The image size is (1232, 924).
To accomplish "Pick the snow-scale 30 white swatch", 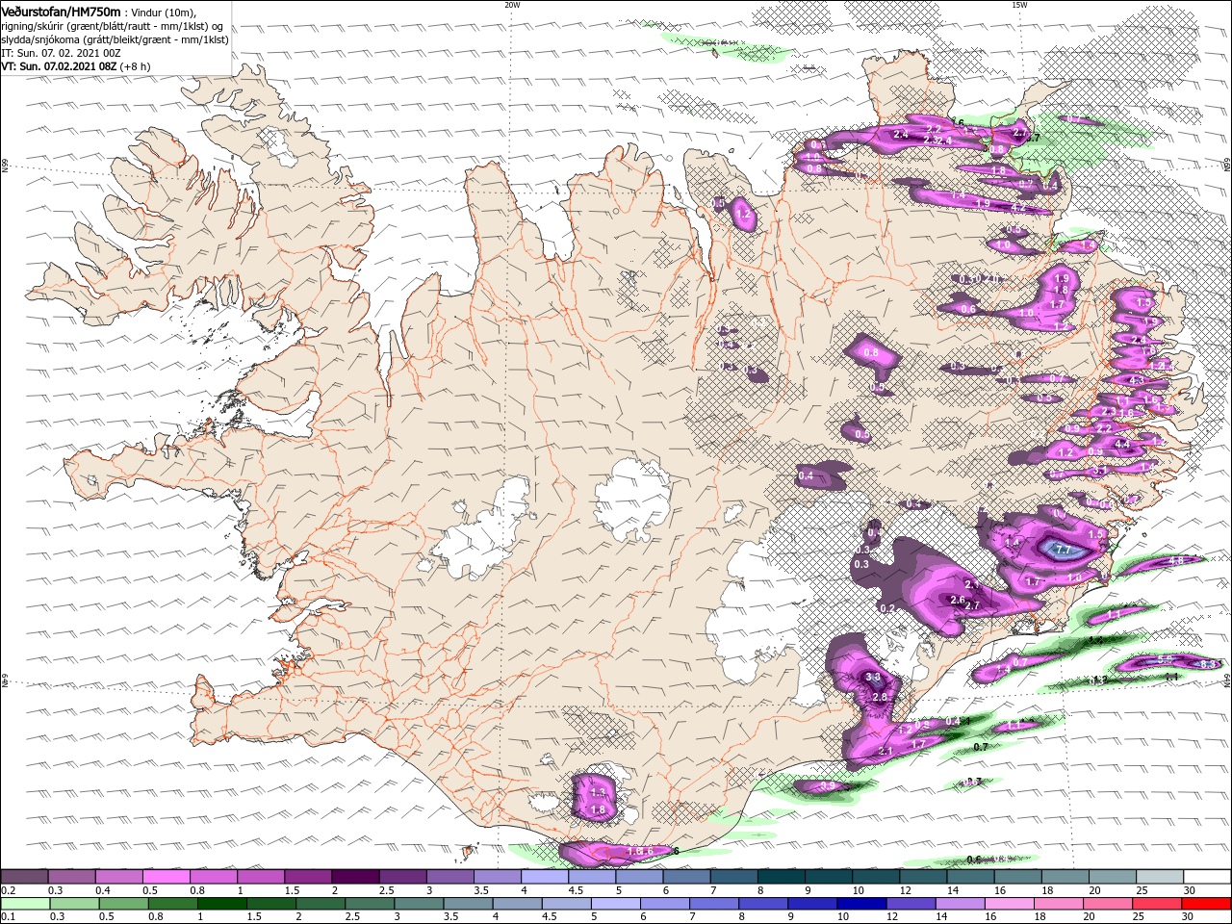I will point(1208,877).
